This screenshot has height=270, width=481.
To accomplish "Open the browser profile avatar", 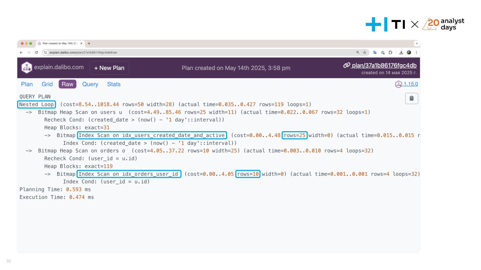I will (x=409, y=52).
